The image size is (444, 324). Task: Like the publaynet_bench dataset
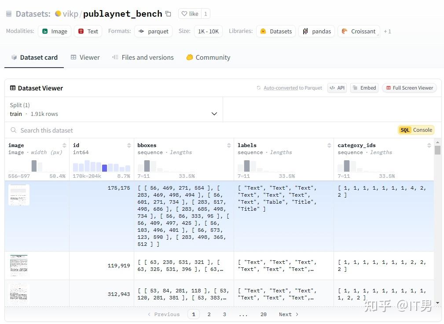tap(190, 14)
